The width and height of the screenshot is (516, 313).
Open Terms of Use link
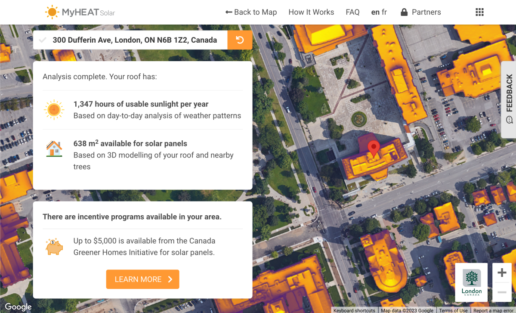[x=453, y=310]
